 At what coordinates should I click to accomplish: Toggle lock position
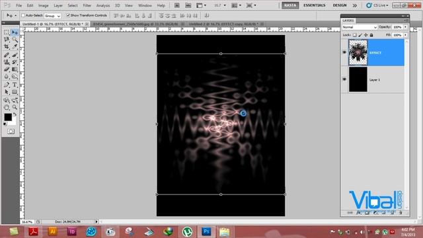[365, 35]
